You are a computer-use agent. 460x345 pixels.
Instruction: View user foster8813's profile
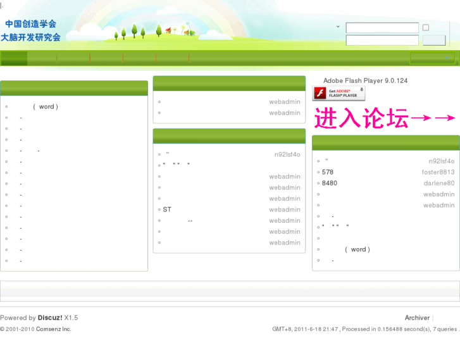pos(438,172)
